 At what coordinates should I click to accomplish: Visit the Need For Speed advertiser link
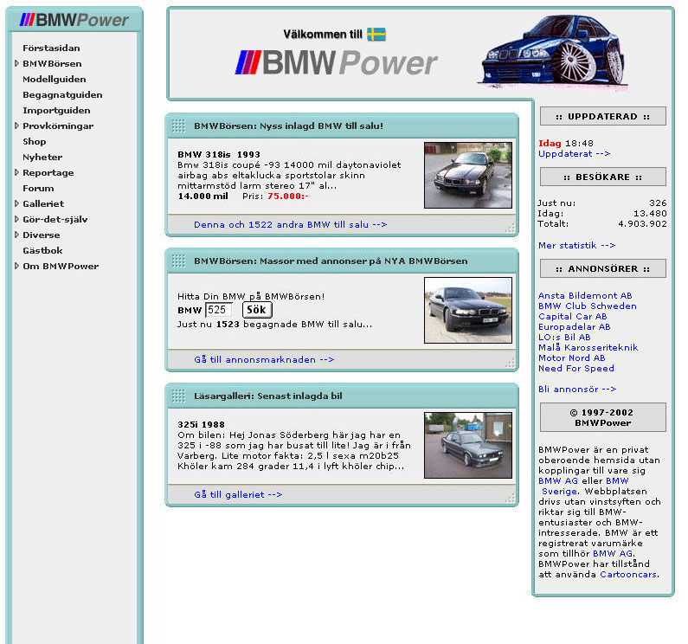[575, 369]
